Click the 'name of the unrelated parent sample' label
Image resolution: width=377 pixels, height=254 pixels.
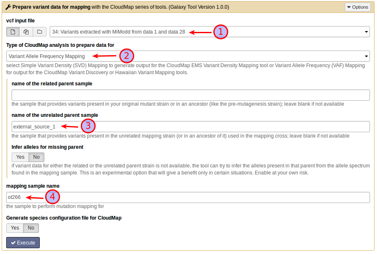(x=55, y=115)
